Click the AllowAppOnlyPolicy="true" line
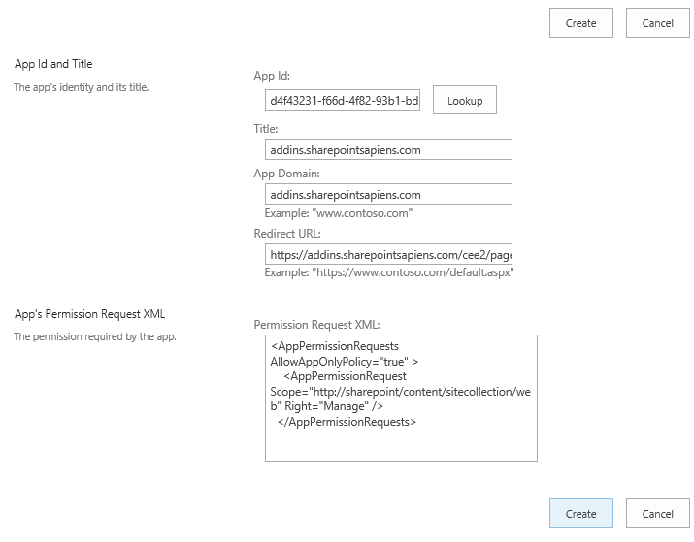Image resolution: width=694 pixels, height=542 pixels. coord(345,362)
